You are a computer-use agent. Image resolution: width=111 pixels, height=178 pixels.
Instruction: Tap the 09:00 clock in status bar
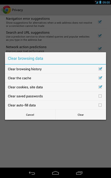tap(106, 3)
